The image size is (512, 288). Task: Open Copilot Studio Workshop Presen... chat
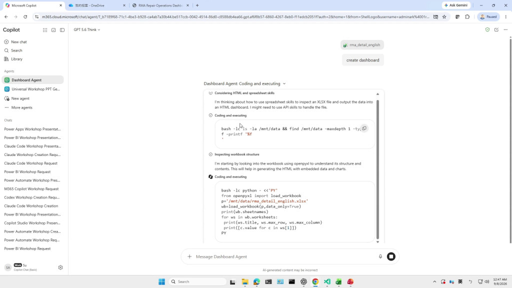coord(32,223)
